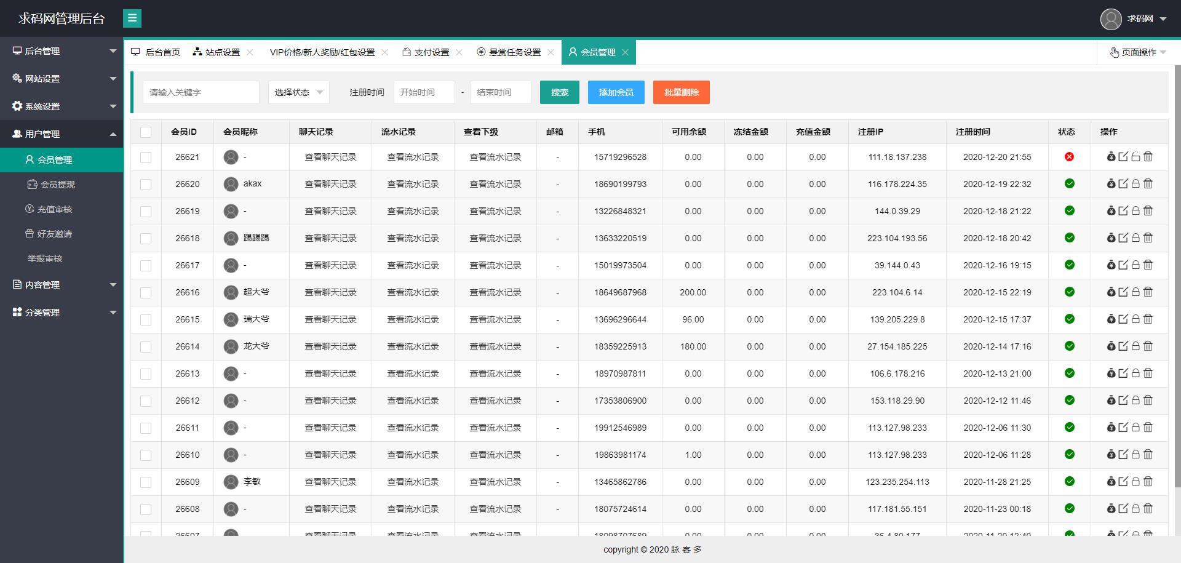Click the trash delete icon for member 26619

[1148, 211]
